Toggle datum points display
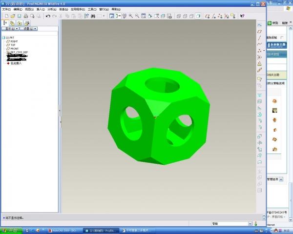The image size is (293, 234). (x=220, y=16)
